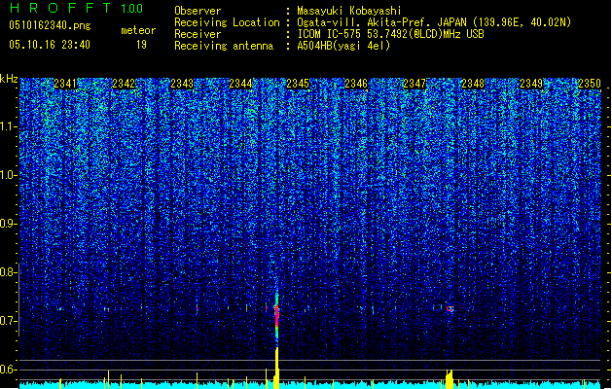Select the 2344 time marker

(x=240, y=84)
